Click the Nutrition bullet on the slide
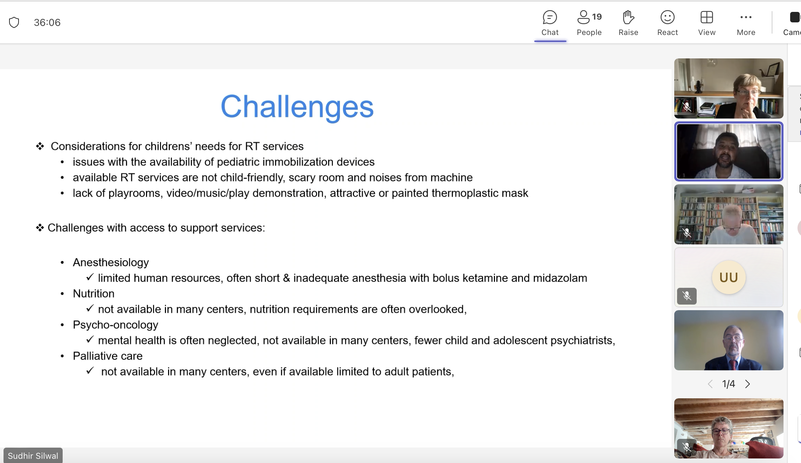Image resolution: width=801 pixels, height=463 pixels. click(x=93, y=293)
